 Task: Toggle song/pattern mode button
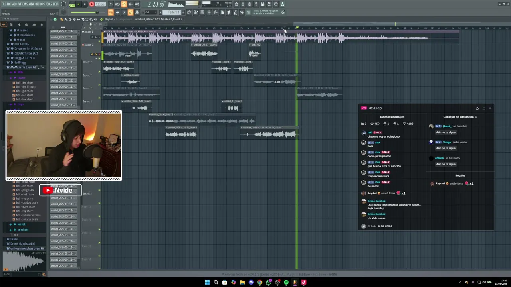72,4
